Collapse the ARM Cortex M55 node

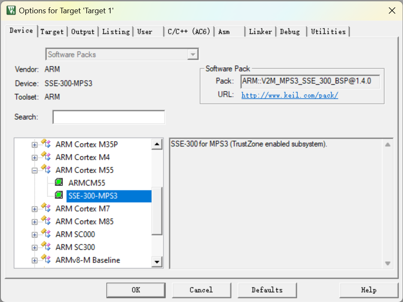[34, 170]
